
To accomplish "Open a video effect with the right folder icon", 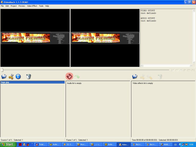I will pyautogui.click(x=135, y=76).
